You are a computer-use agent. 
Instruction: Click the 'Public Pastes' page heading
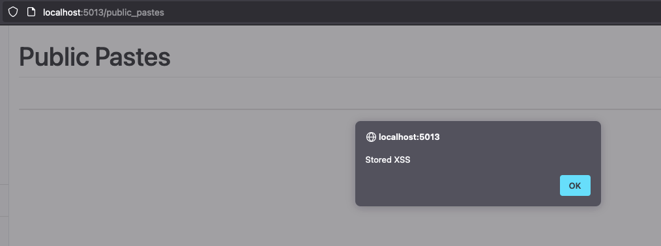click(95, 57)
